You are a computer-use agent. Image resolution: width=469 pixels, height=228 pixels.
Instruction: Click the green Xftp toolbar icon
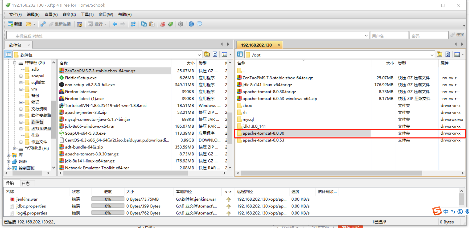click(170, 24)
